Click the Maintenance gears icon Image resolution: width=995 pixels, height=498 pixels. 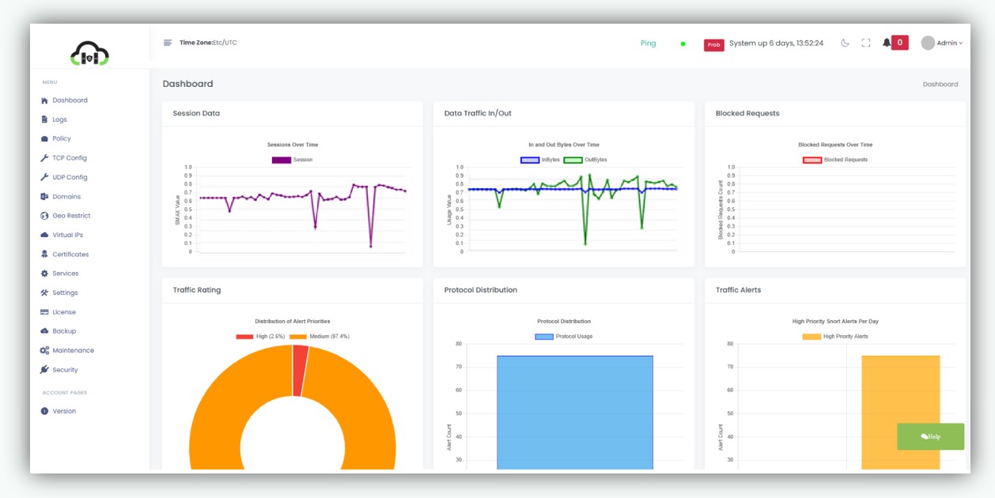(x=44, y=350)
